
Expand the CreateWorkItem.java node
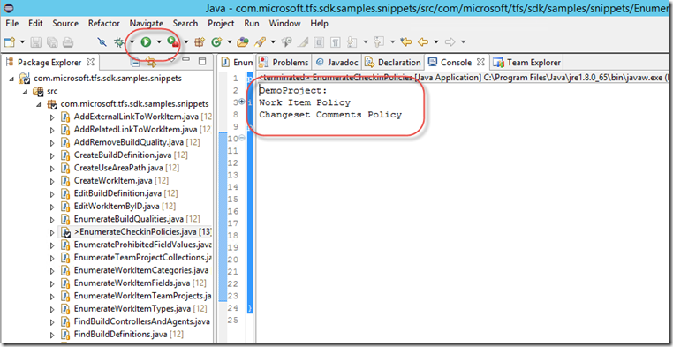53,181
